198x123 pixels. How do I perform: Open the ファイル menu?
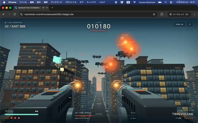tap(23, 2)
